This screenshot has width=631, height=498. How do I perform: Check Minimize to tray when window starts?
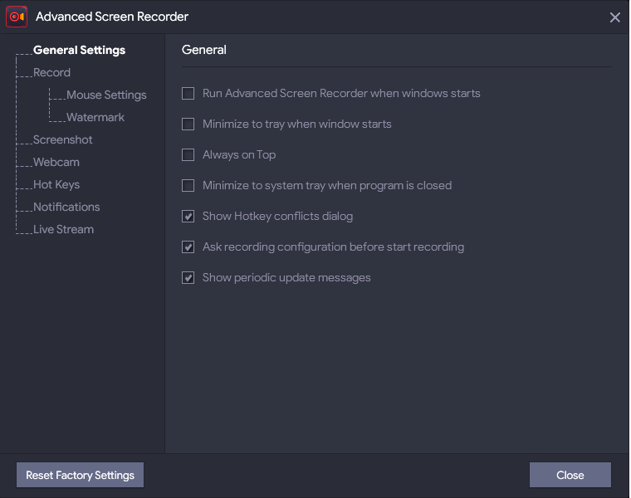[188, 124]
